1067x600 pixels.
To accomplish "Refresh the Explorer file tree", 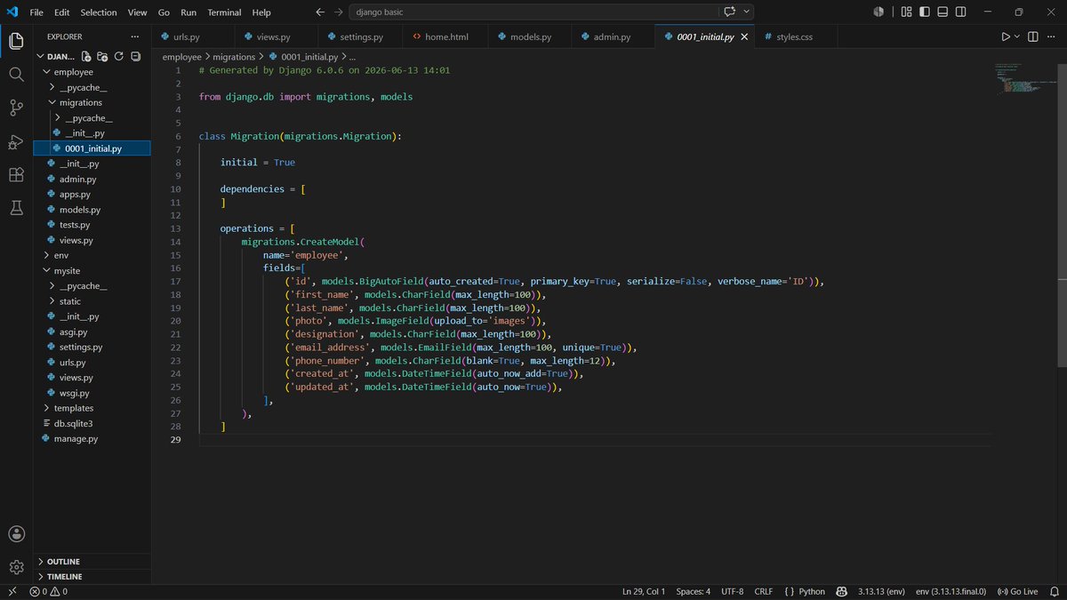I will [118, 56].
